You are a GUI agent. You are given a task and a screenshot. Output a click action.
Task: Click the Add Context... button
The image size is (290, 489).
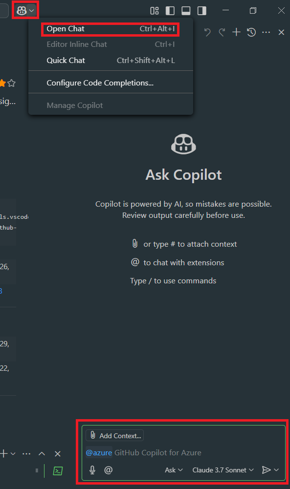point(115,436)
